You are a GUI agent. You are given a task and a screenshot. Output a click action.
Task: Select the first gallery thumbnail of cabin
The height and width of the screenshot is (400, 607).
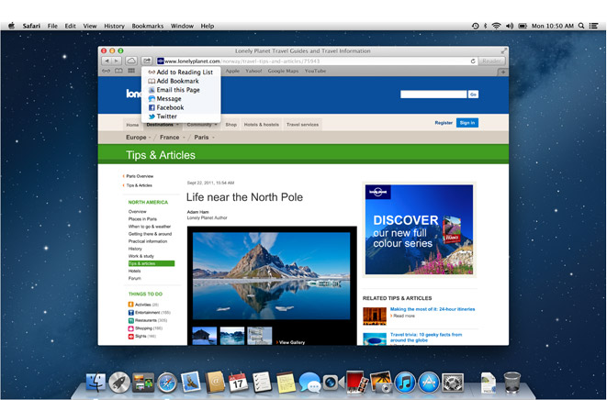[x=205, y=336]
